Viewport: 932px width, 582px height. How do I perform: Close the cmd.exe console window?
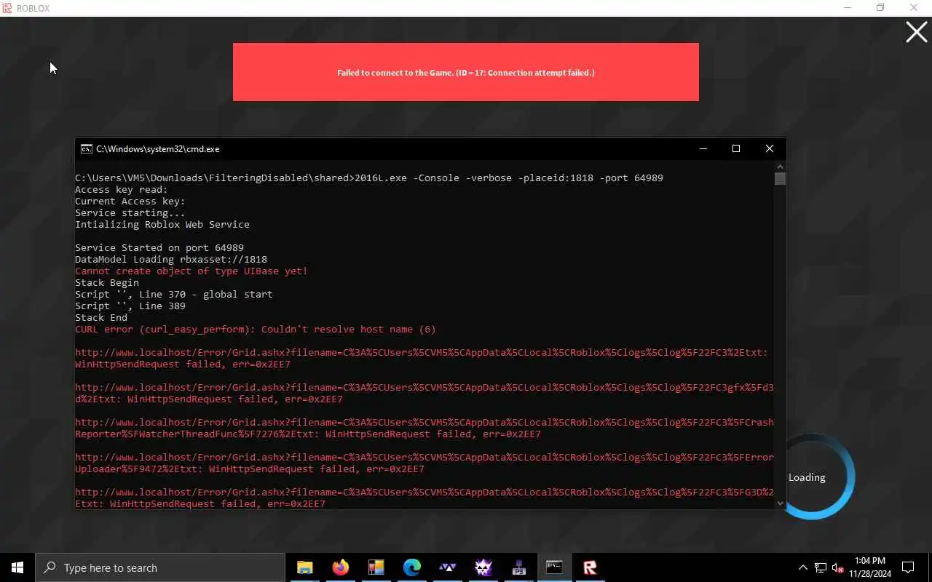pos(770,148)
